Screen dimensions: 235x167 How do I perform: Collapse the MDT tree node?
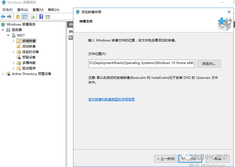[x=8, y=35]
